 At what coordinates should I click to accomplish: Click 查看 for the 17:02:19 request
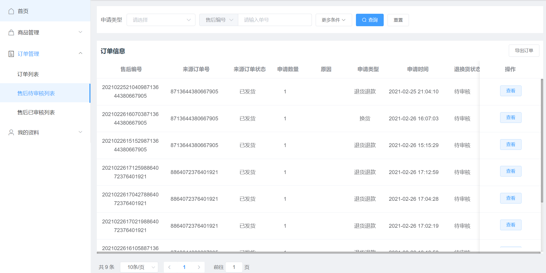(511, 225)
